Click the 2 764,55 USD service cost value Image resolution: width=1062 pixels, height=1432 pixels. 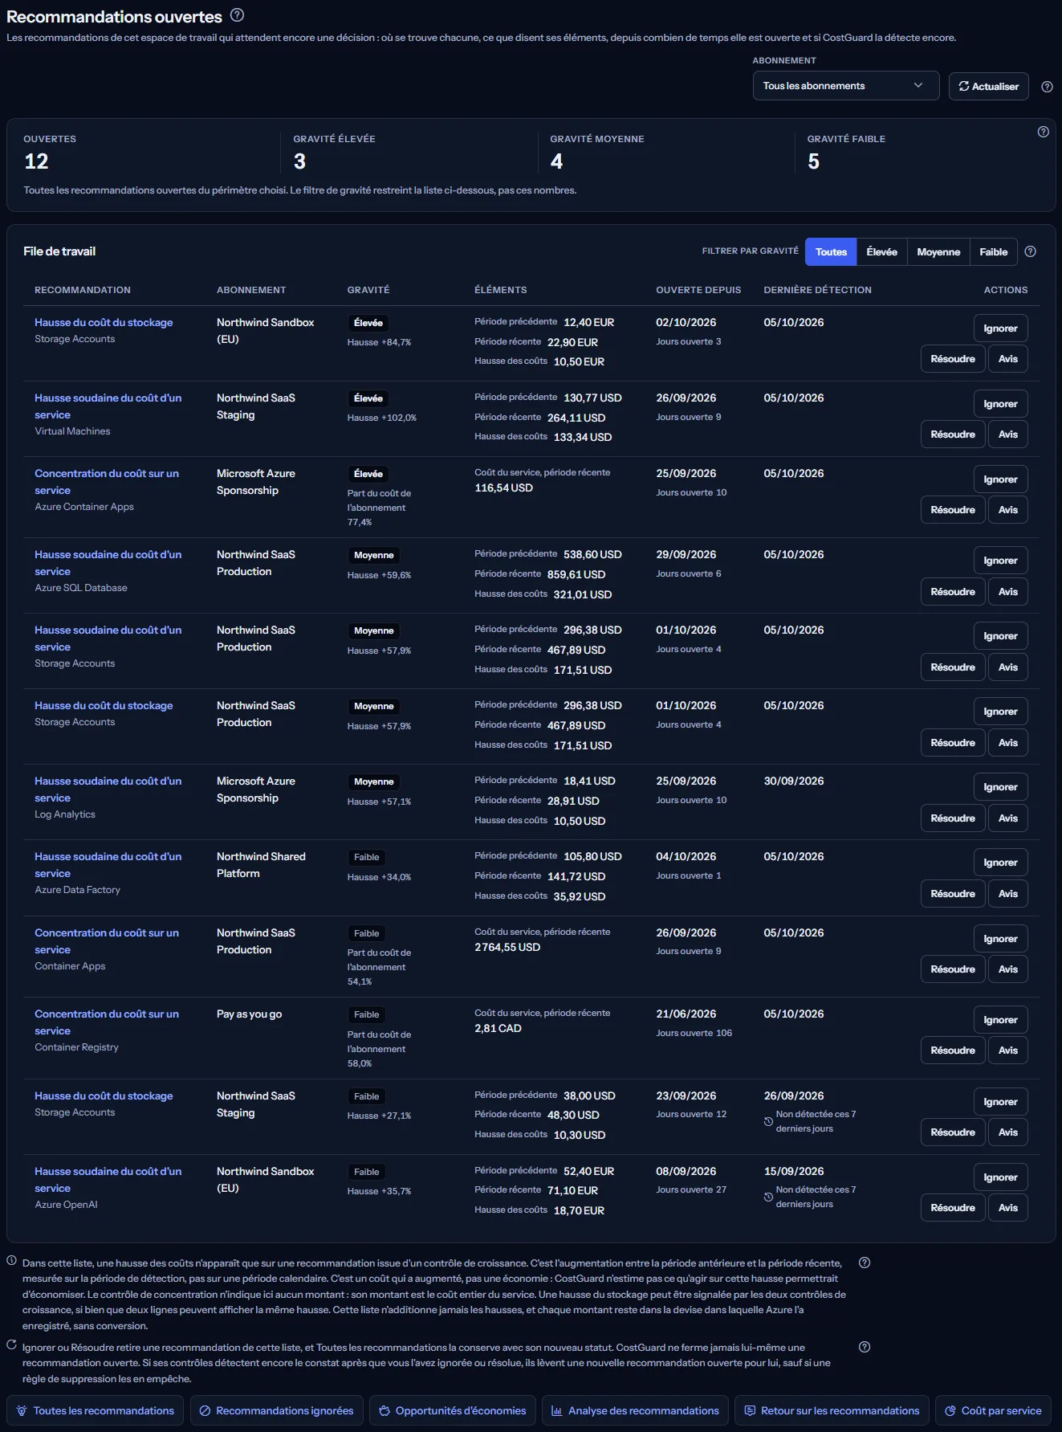tap(507, 948)
